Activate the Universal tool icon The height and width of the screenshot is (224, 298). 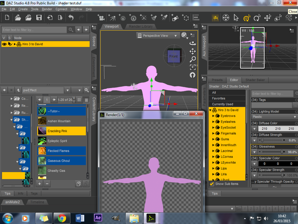[x=246, y=18]
